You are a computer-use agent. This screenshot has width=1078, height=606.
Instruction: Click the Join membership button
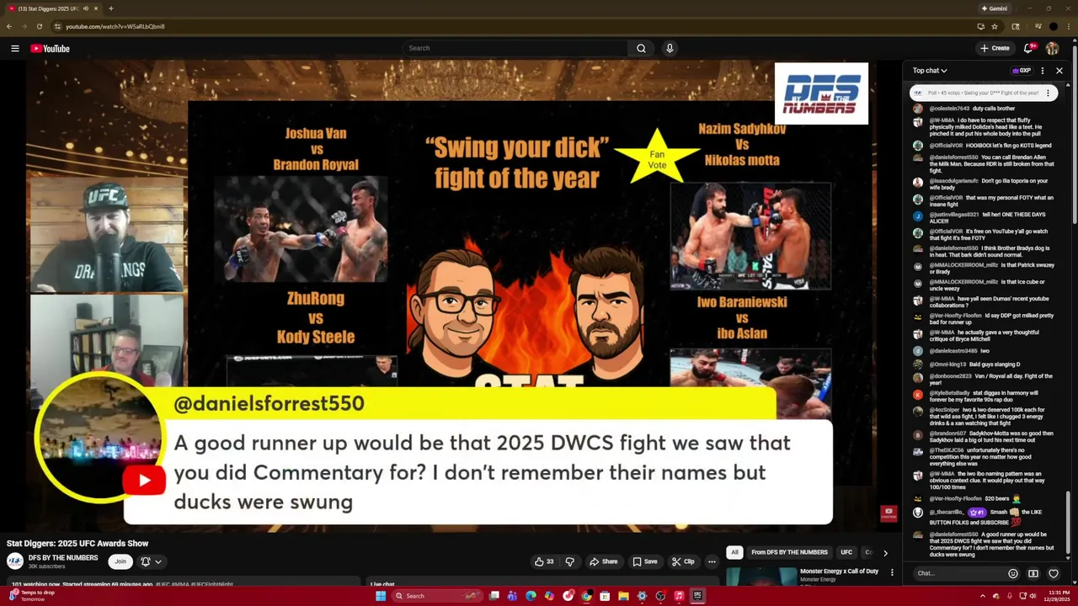click(120, 561)
